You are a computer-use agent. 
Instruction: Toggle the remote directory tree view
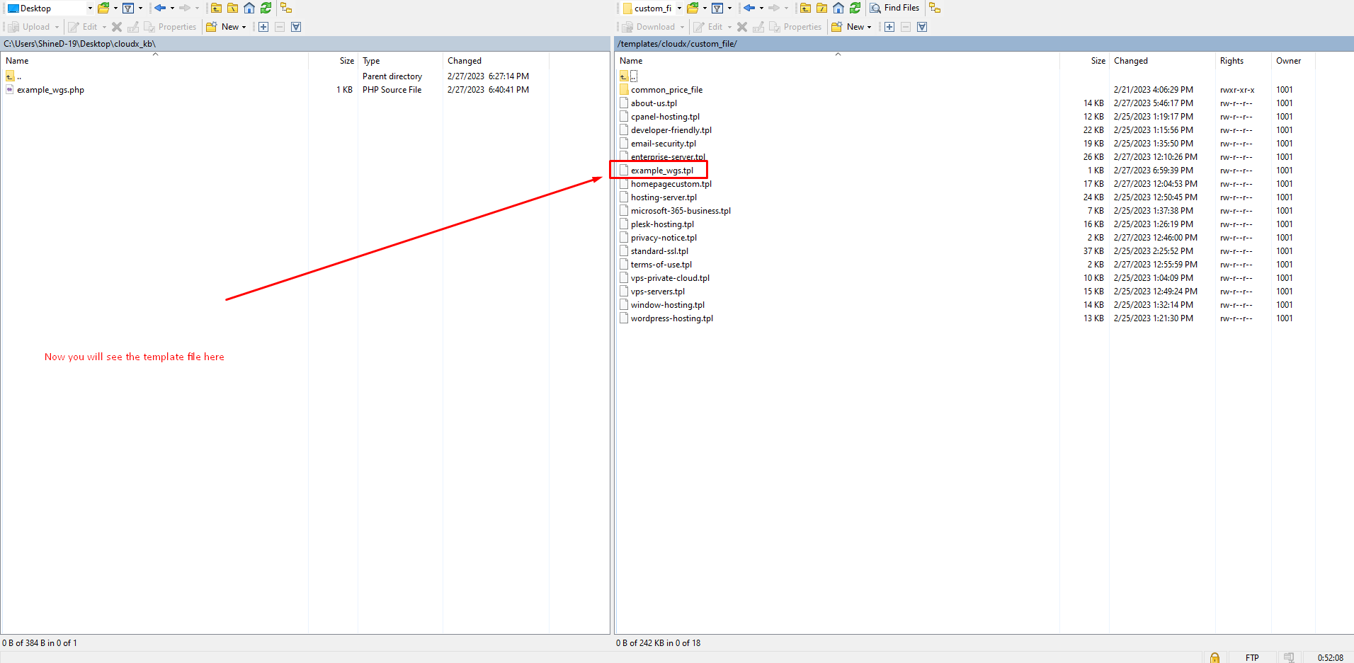pos(935,8)
